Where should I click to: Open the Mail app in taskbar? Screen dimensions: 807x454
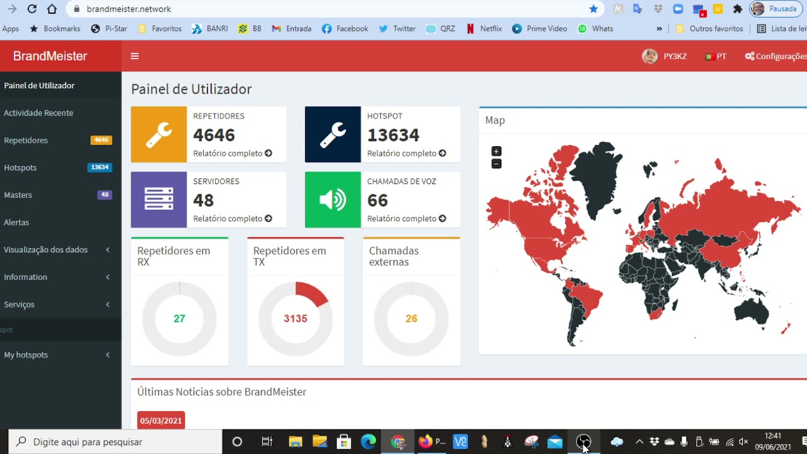point(555,441)
